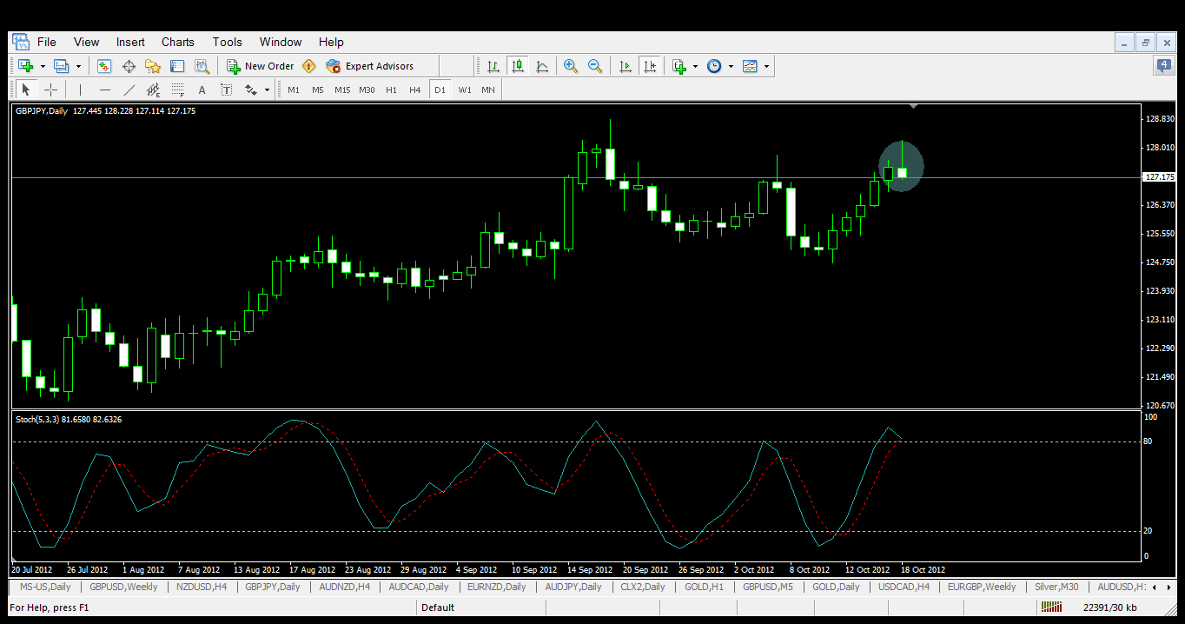
Task: Zoom out of the chart
Action: 595,66
